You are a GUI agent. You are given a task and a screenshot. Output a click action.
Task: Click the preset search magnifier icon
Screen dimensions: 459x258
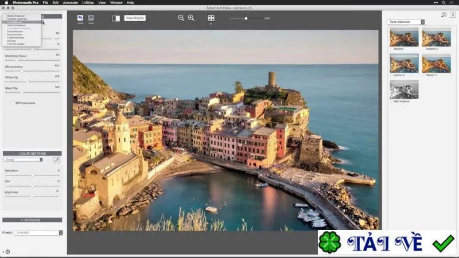(444, 15)
